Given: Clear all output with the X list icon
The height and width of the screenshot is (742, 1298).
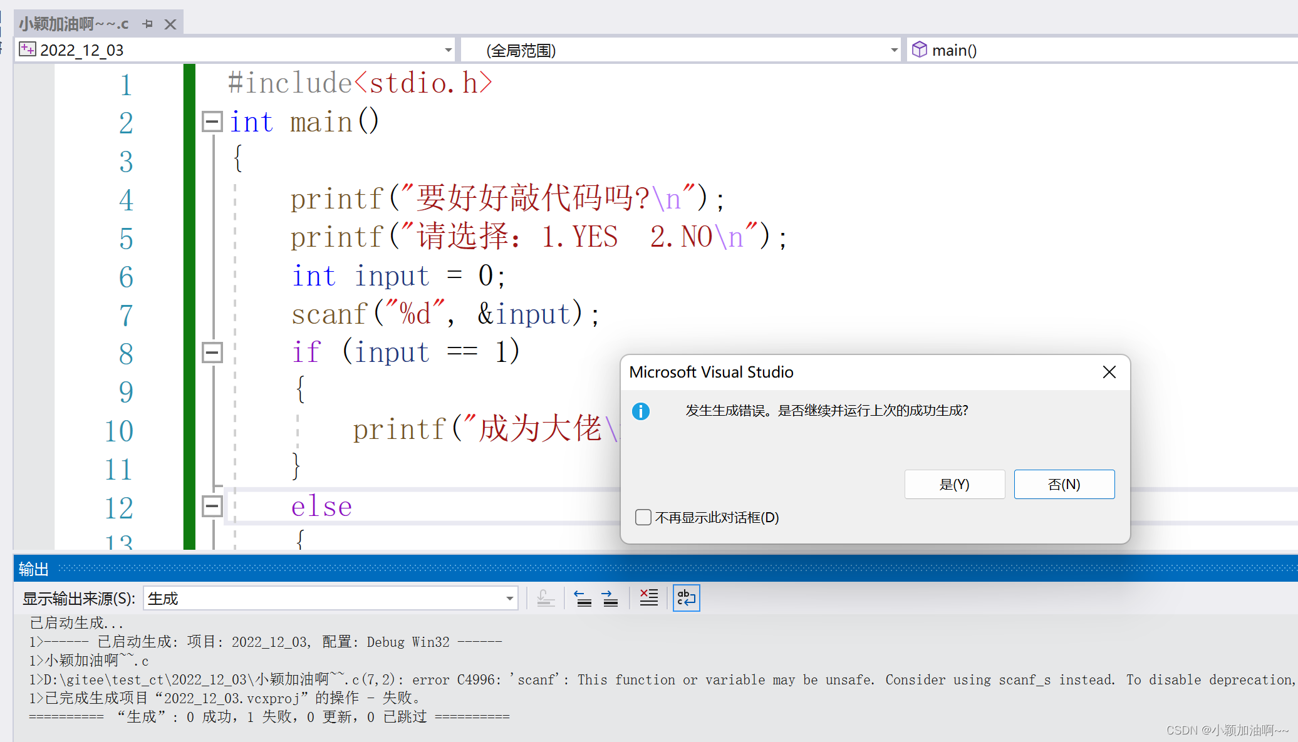Looking at the screenshot, I should point(648,599).
